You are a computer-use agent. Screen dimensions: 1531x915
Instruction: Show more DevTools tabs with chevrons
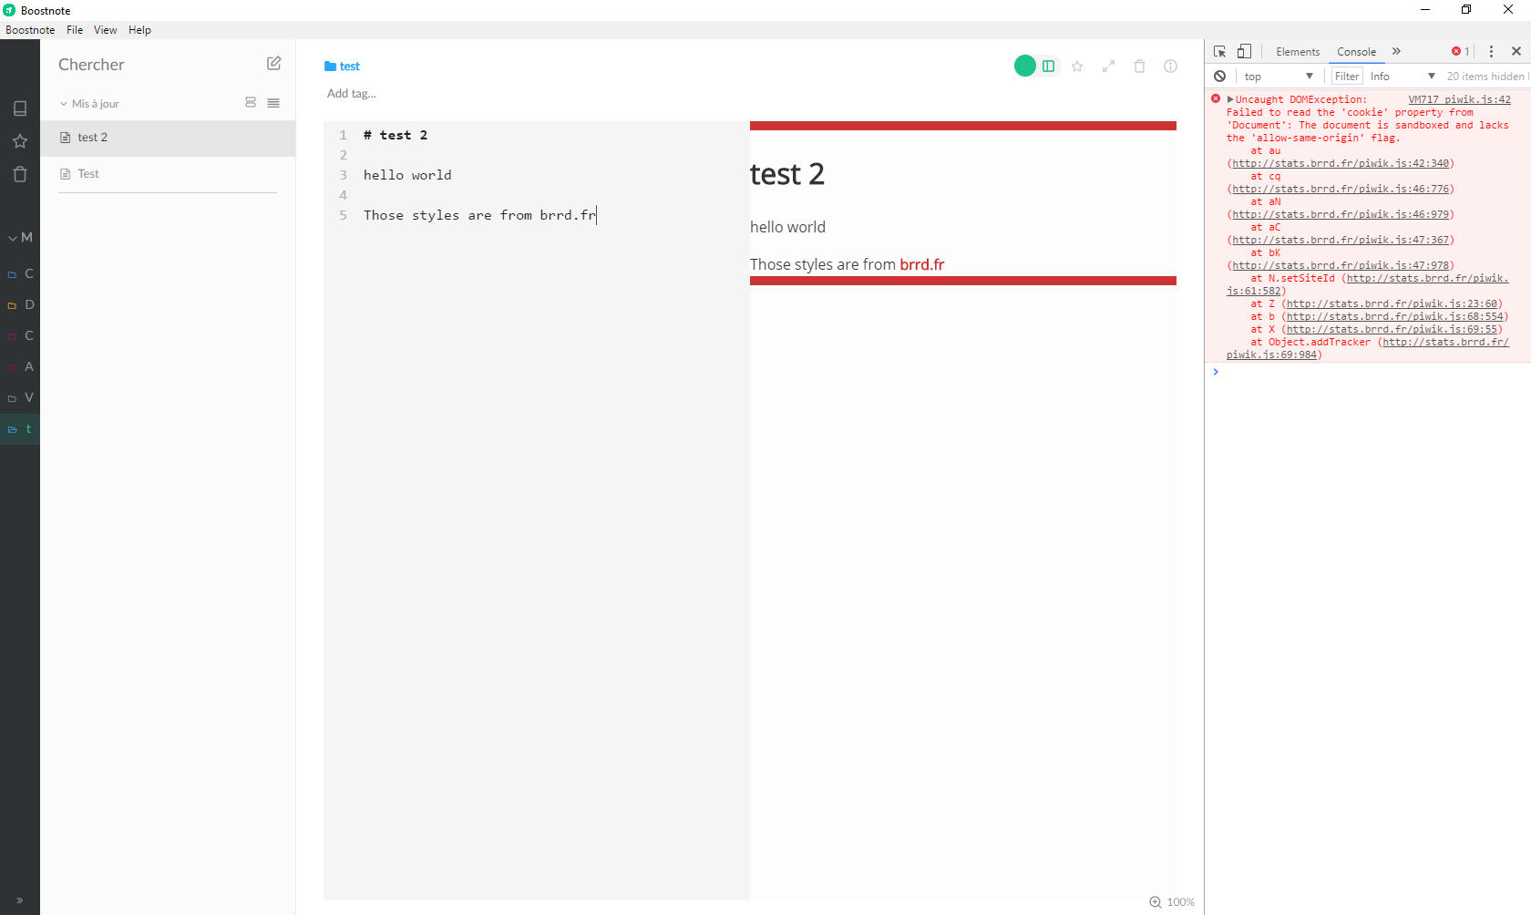coord(1396,52)
